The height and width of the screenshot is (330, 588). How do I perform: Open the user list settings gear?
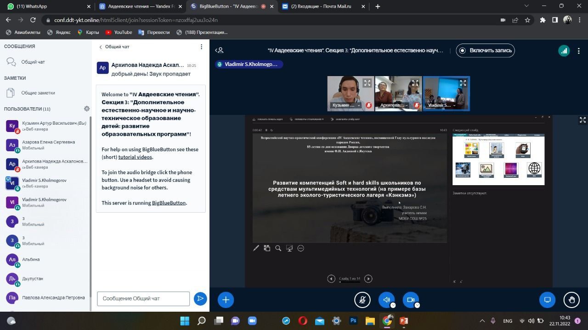tap(87, 109)
